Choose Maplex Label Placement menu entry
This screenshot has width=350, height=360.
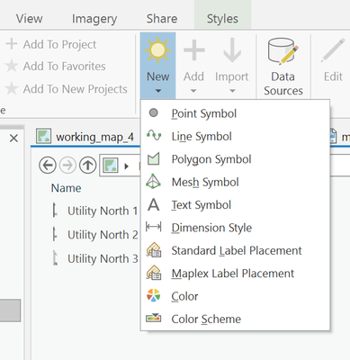click(x=235, y=274)
